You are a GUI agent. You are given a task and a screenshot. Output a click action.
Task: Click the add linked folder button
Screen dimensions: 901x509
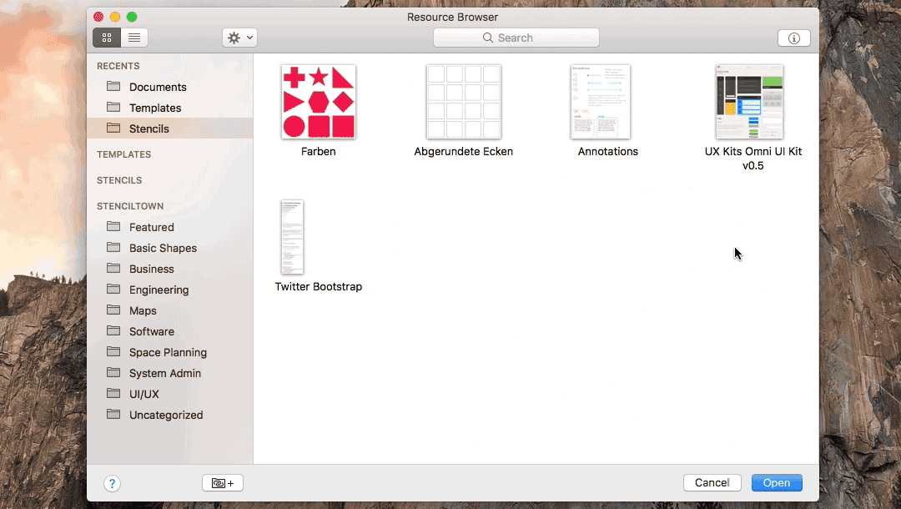(223, 483)
